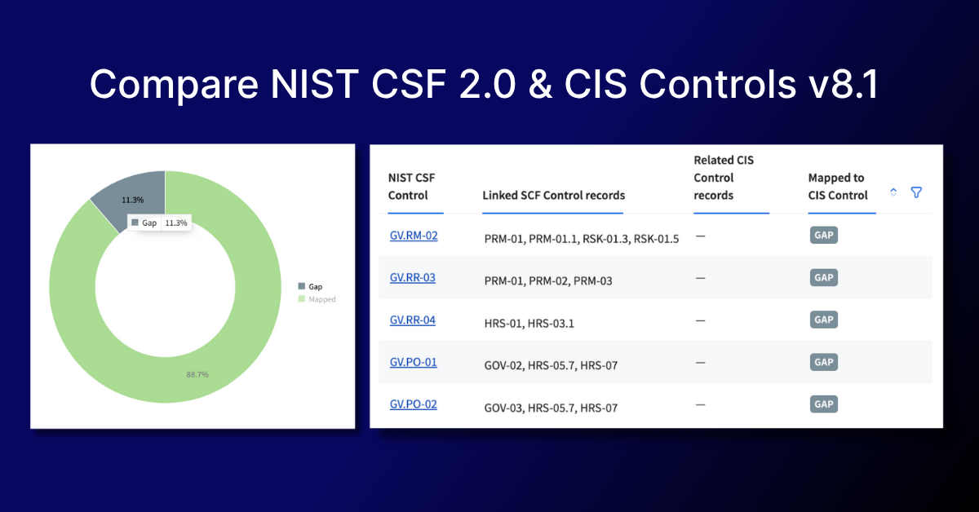Click the GAP badge in GV.RM-02 row
The image size is (979, 512).
click(823, 236)
